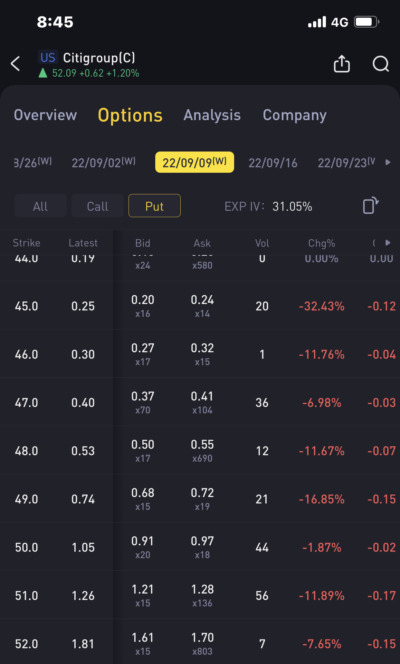The height and width of the screenshot is (664, 400).
Task: Choose the 22/09/16 expiration date
Action: click(x=273, y=163)
